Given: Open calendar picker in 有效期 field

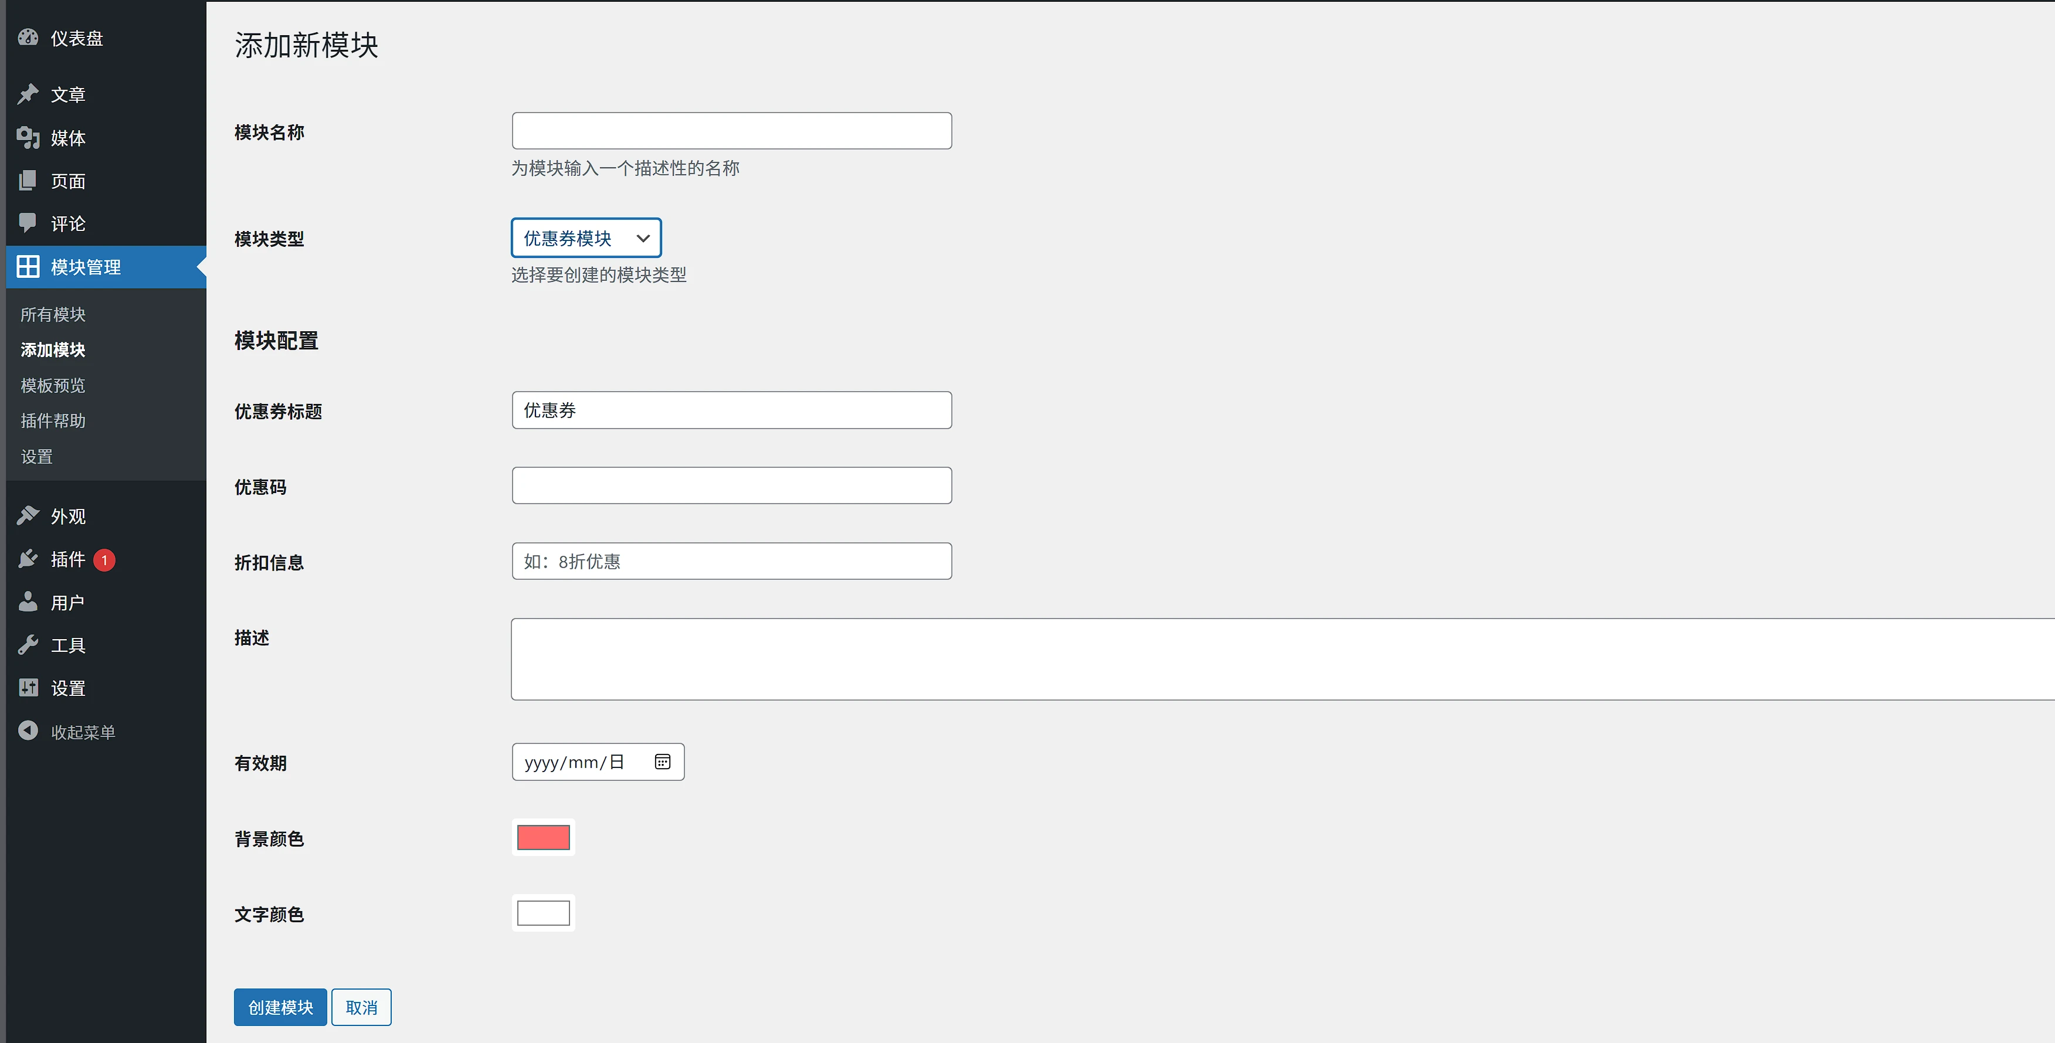Looking at the screenshot, I should click(x=662, y=762).
